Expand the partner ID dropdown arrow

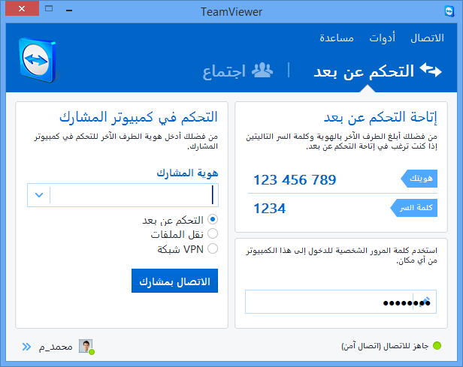point(39,195)
